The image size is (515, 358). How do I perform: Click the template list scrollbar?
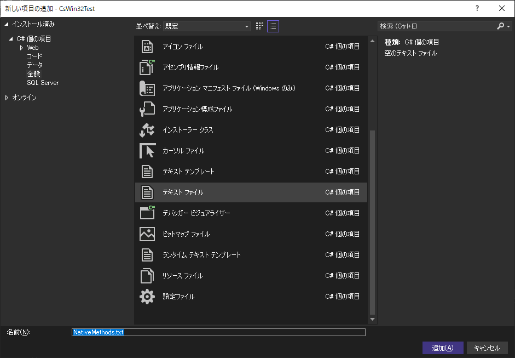[x=373, y=219]
